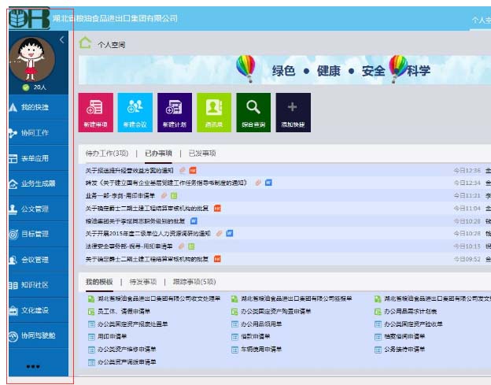Click 今日12:36 timestamp
Screen dimensions: 491x385
pyautogui.click(x=467, y=170)
